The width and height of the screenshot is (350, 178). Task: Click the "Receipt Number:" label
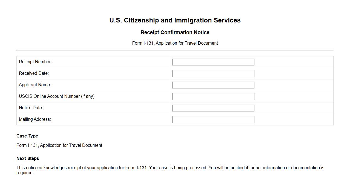[35, 62]
